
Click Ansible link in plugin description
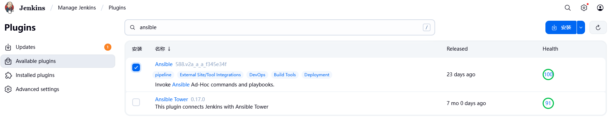(x=181, y=85)
